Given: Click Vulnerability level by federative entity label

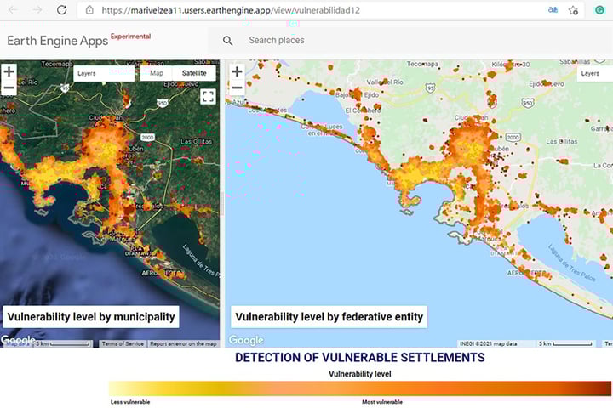Looking at the screenshot, I should (x=329, y=317).
